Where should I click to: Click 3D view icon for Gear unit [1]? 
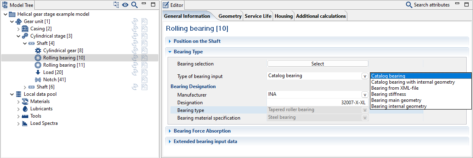[135, 21]
